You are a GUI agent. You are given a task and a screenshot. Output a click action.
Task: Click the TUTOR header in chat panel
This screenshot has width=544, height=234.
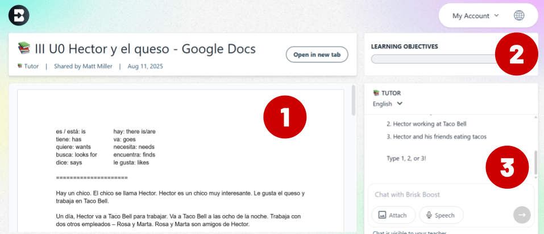click(387, 93)
